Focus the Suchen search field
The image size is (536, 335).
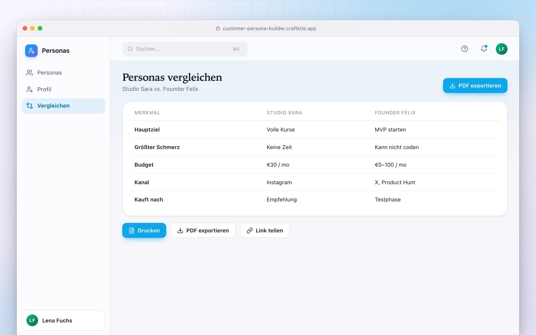[x=185, y=49]
